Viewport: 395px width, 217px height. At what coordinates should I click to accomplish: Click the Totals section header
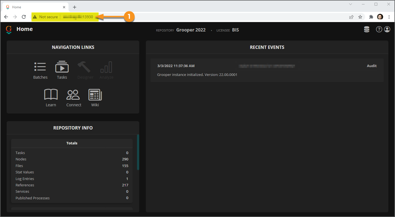point(72,143)
